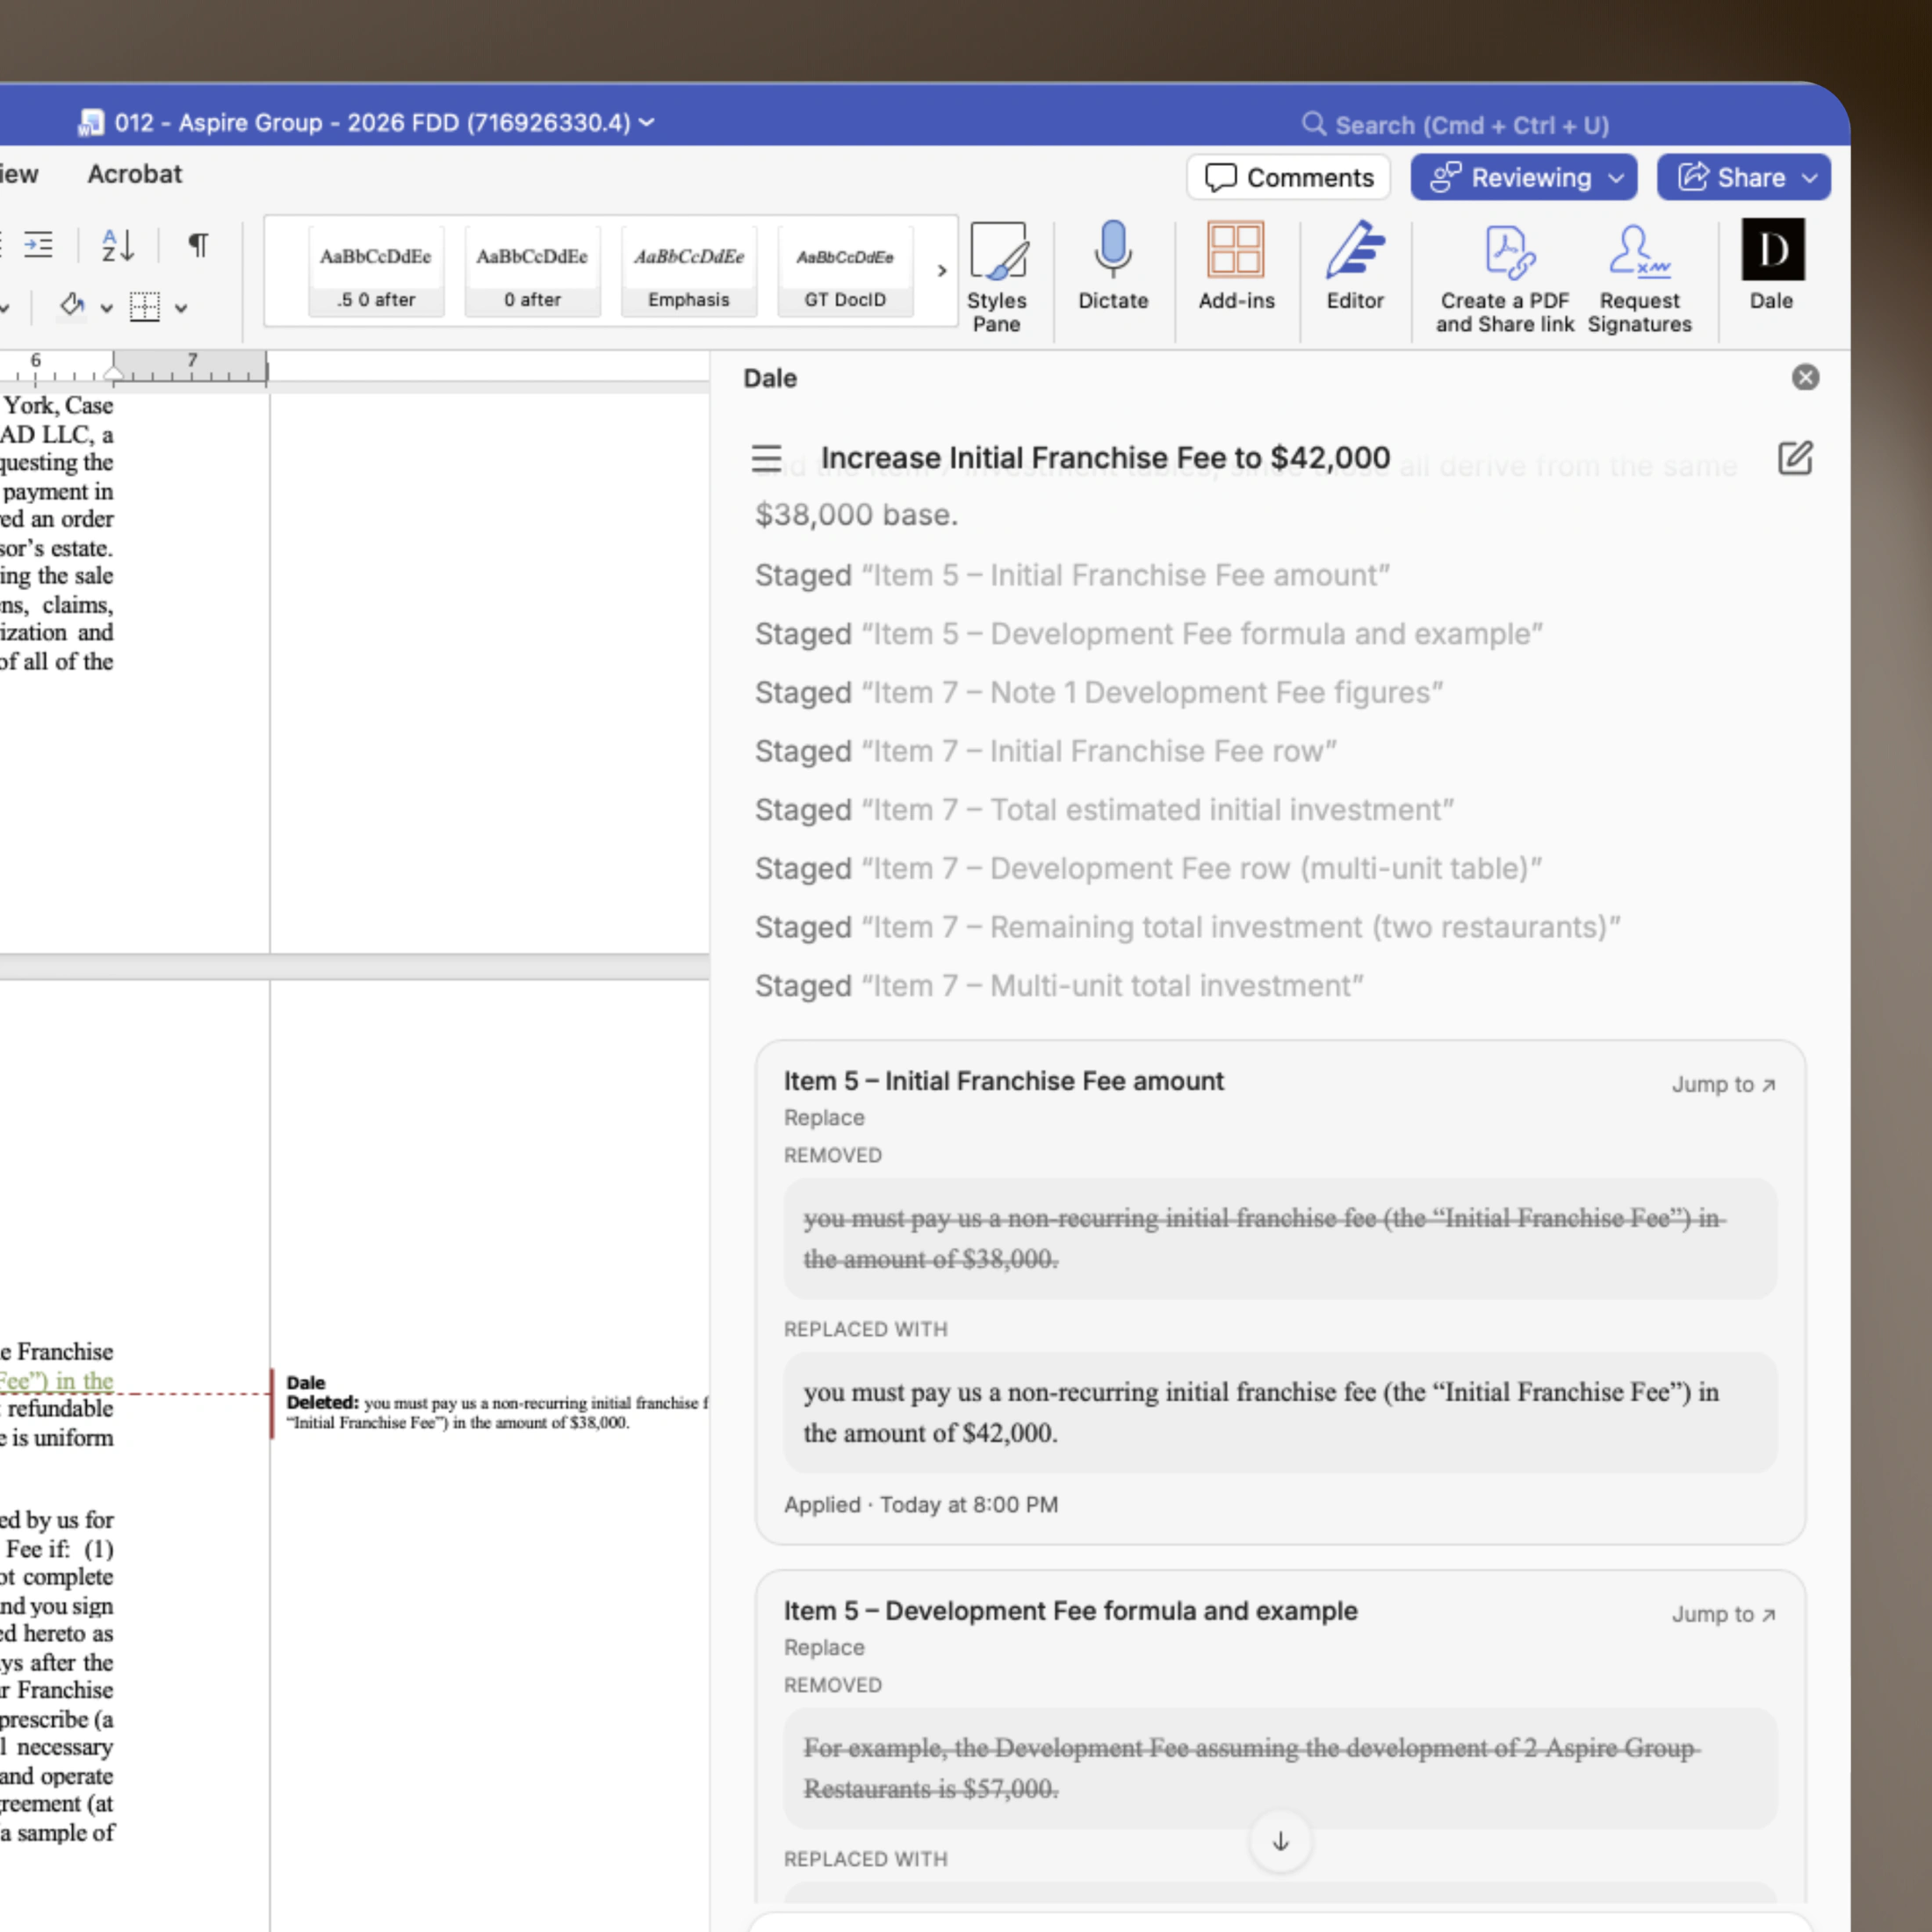Sort text with the A–Z sort icon
This screenshot has width=1932, height=1932.
point(118,245)
